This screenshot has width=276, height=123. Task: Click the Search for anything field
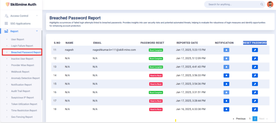[233, 4]
